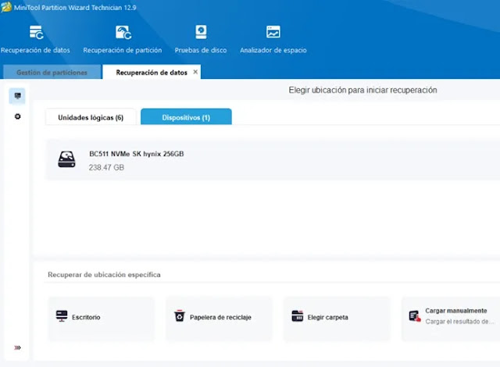Choose Escritorio recovery location
The height and width of the screenshot is (367, 500).
tap(102, 319)
